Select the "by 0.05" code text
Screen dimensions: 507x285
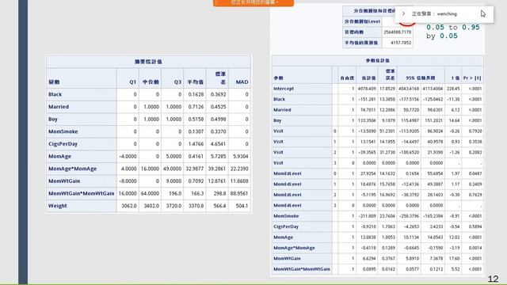pyautogui.click(x=442, y=36)
